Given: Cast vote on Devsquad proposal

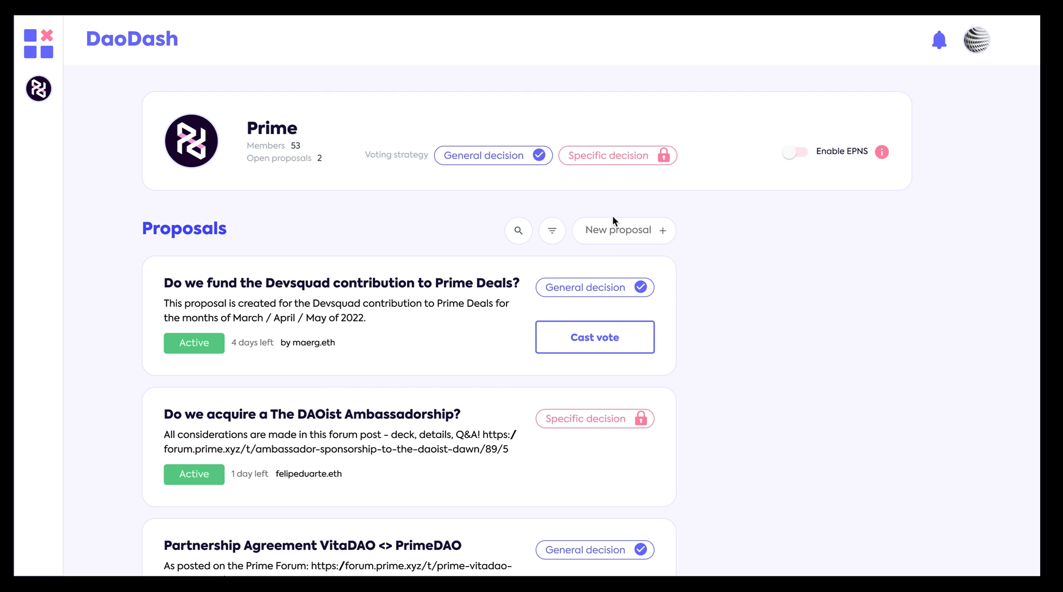Looking at the screenshot, I should click(x=595, y=337).
